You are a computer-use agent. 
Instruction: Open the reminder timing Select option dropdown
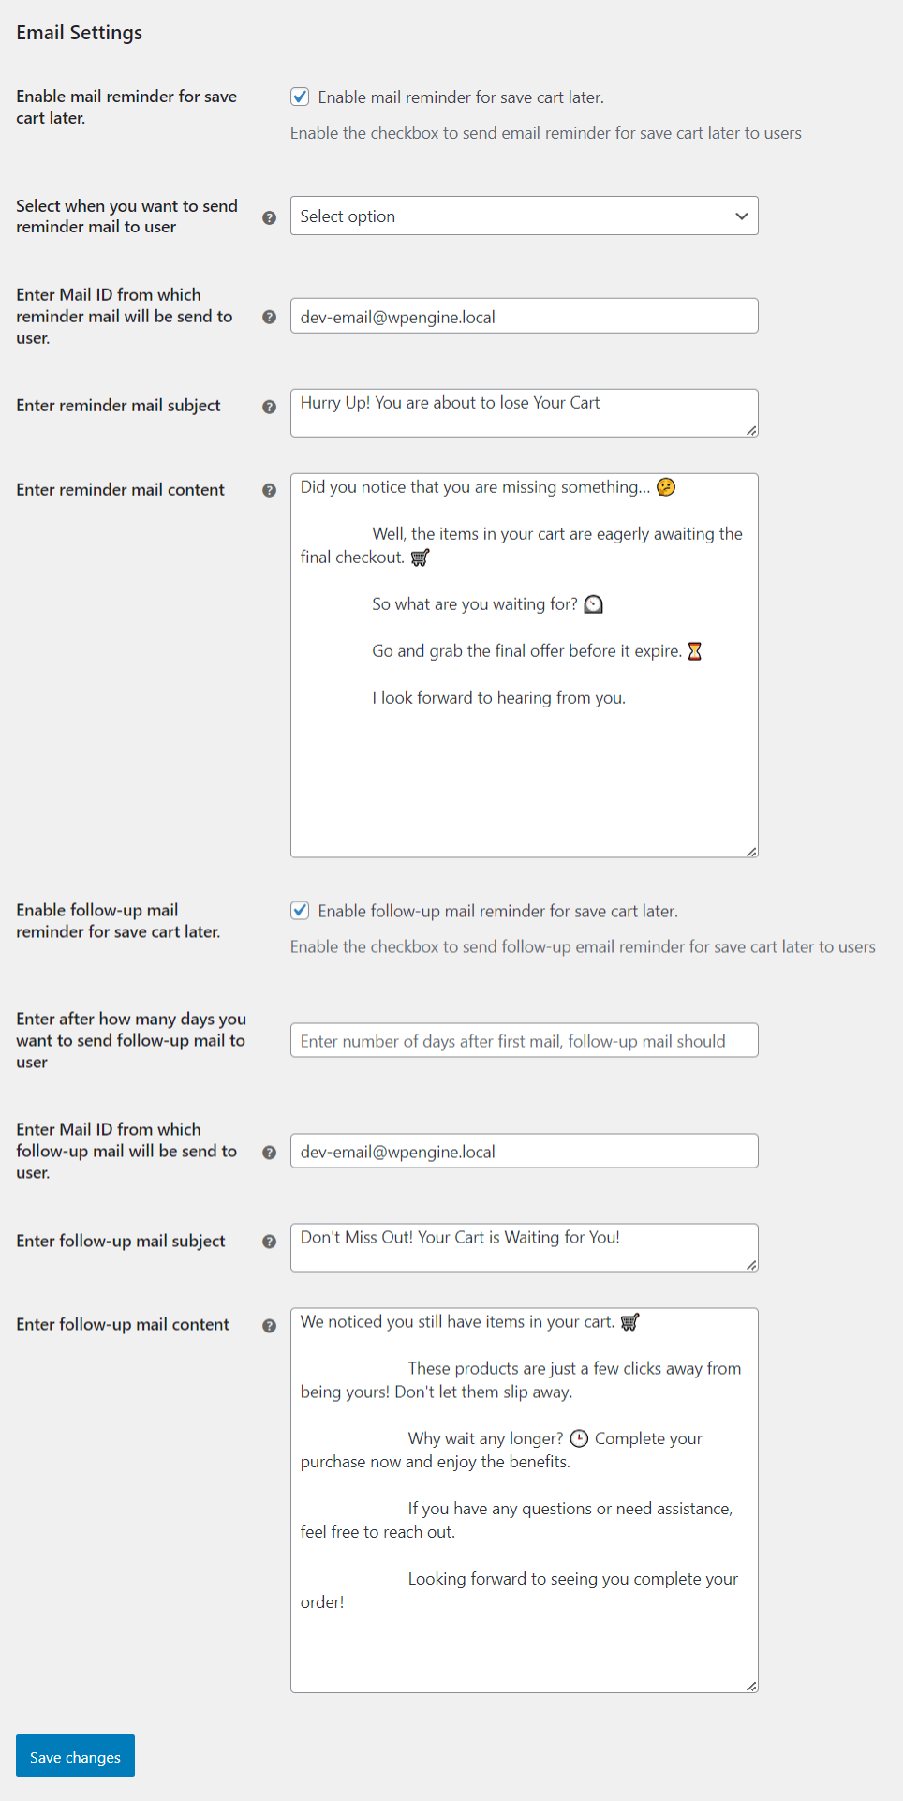pos(524,216)
